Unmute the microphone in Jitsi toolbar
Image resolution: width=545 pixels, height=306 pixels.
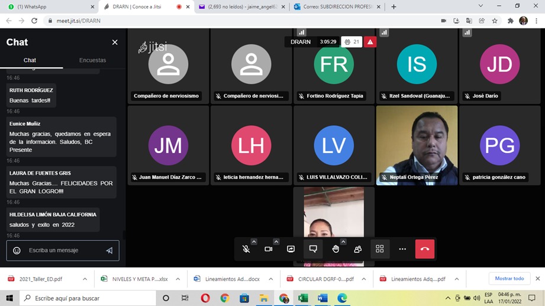coord(246,249)
